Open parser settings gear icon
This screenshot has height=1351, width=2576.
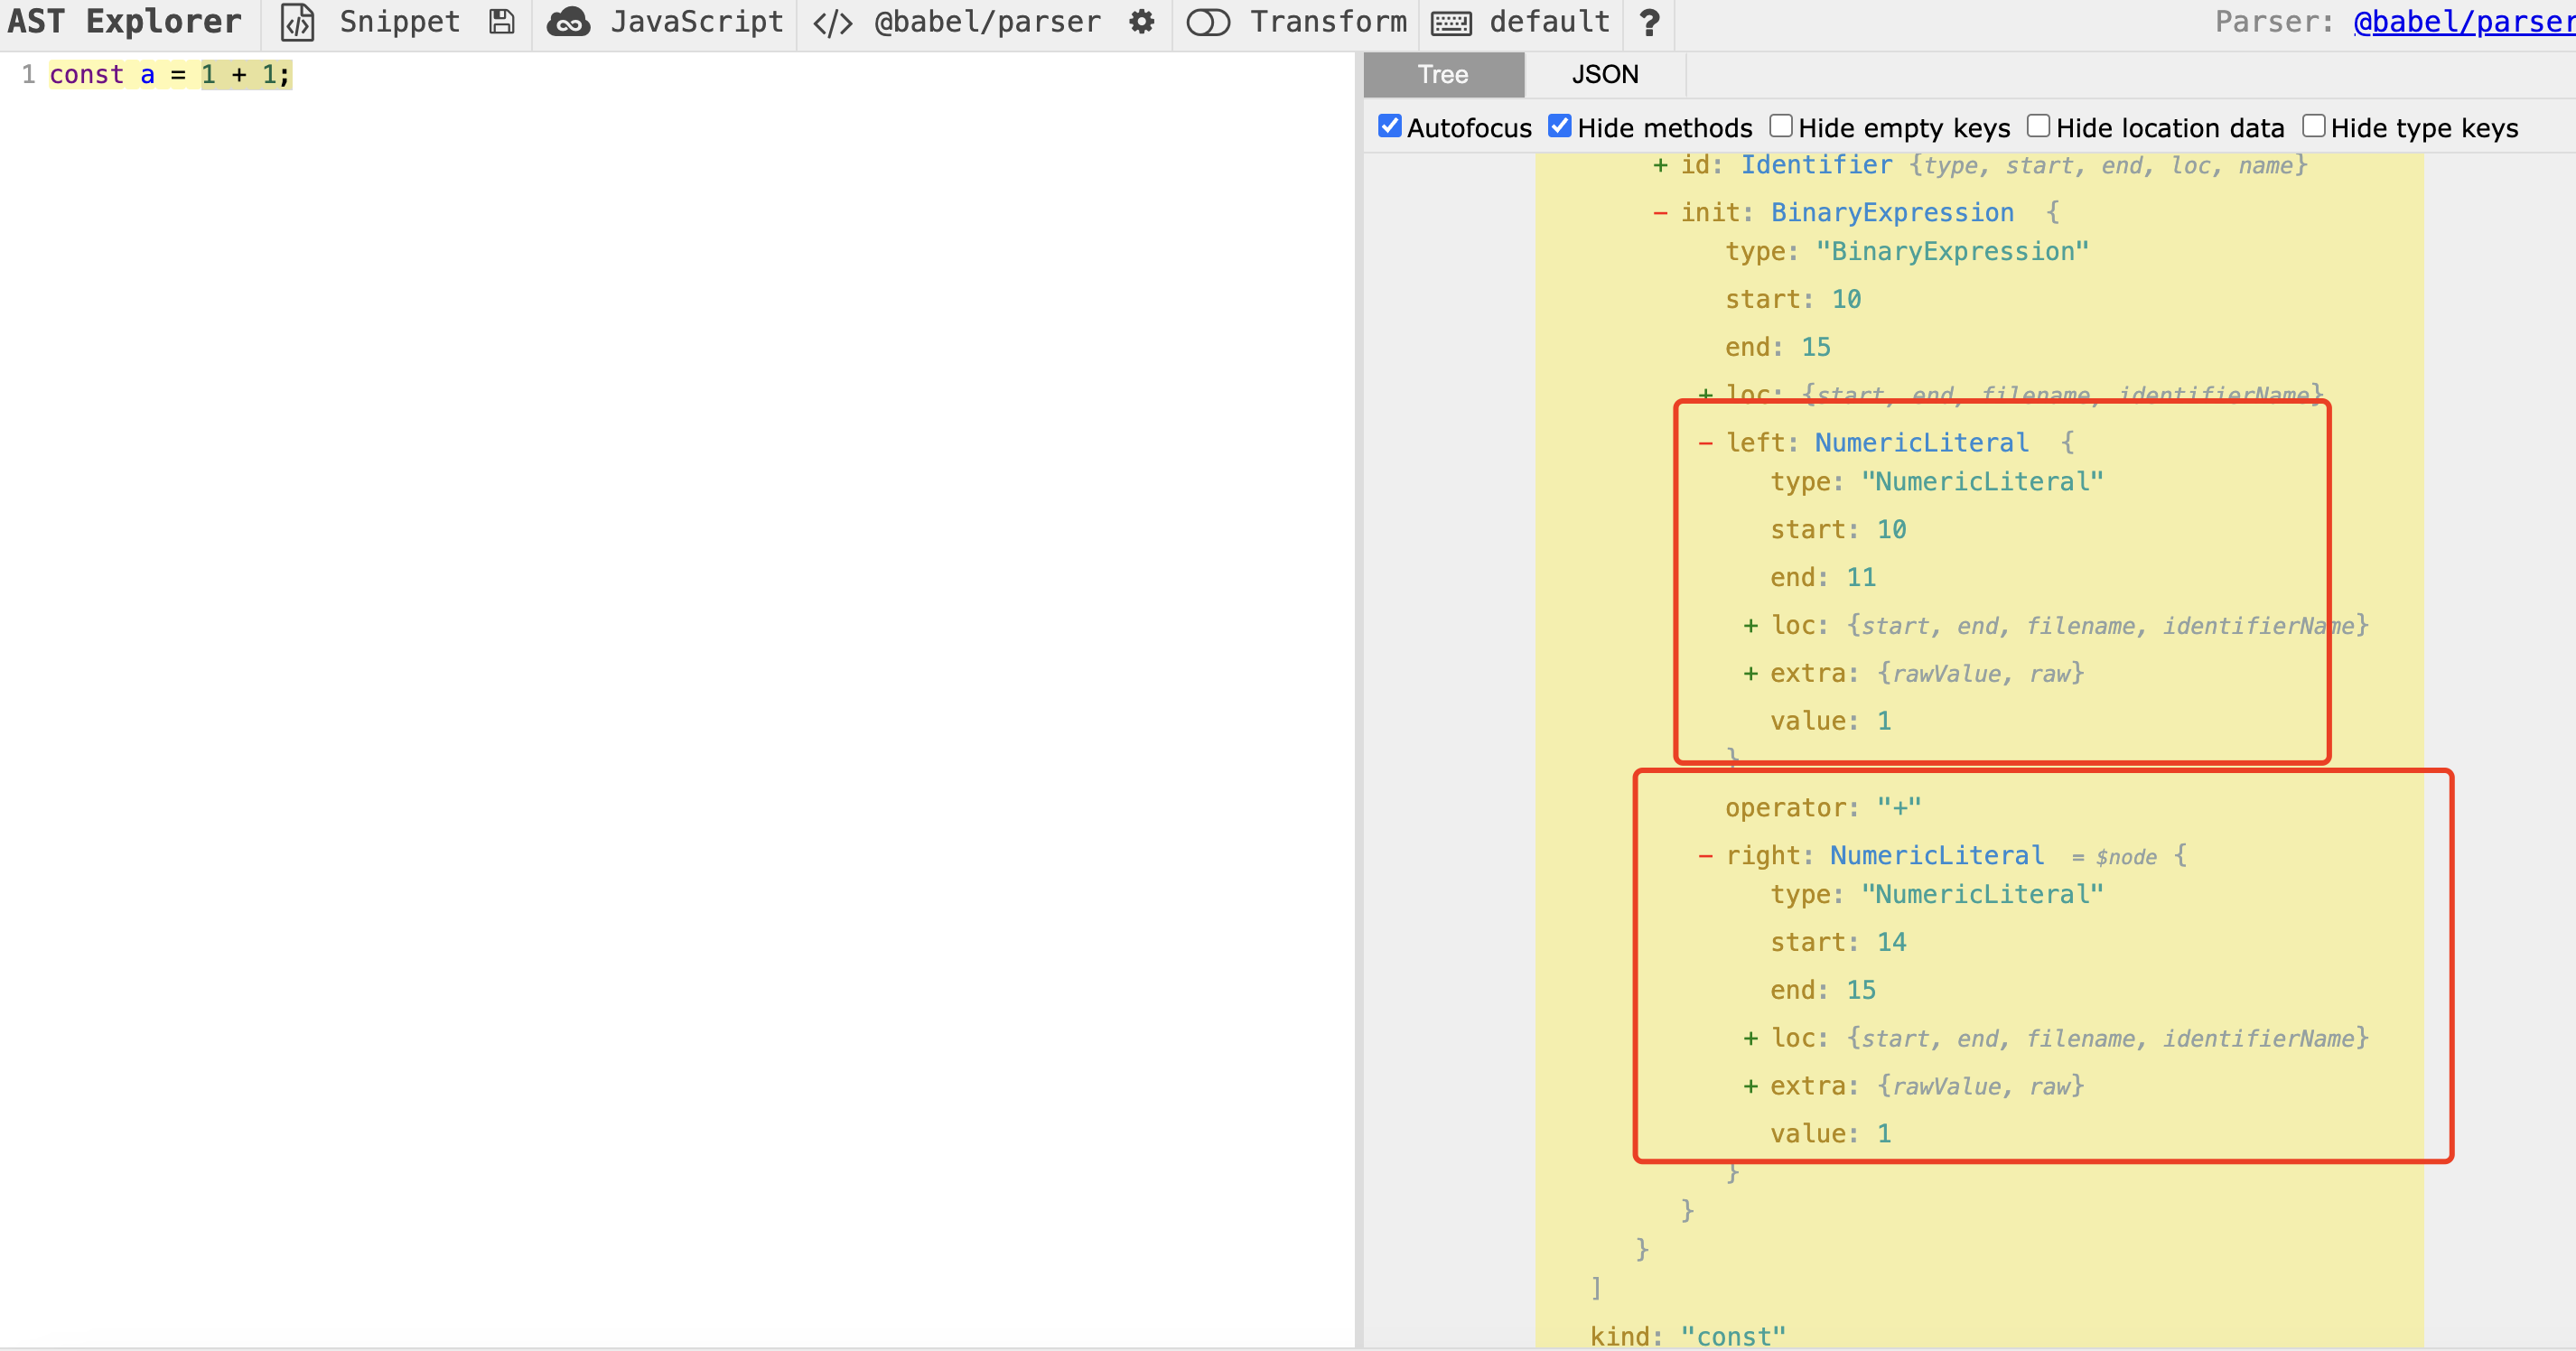coord(1141,22)
